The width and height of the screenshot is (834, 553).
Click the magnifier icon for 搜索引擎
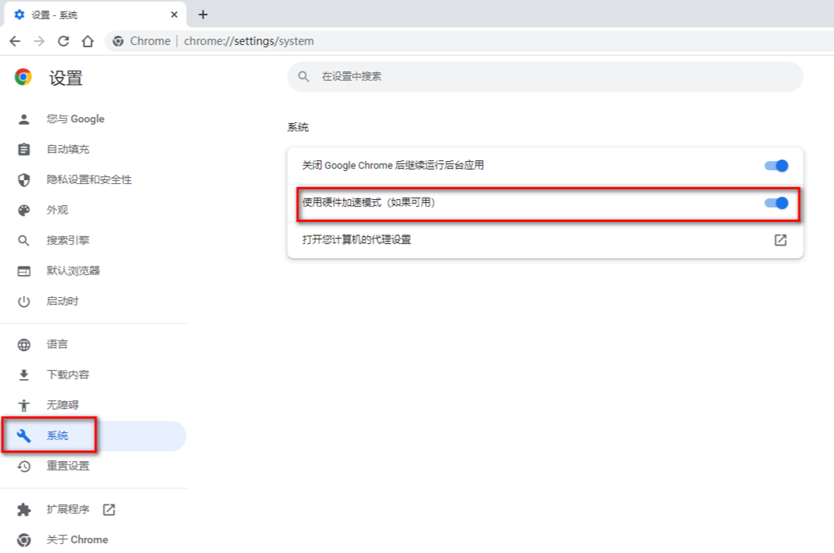24,241
